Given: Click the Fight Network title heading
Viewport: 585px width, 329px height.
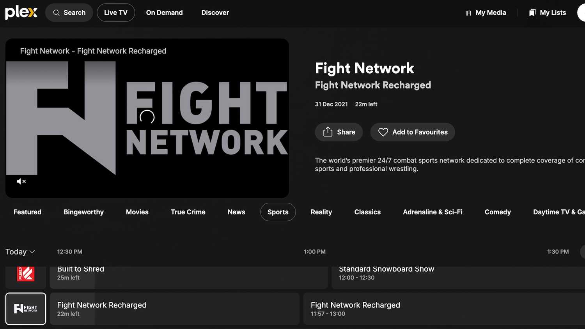Looking at the screenshot, I should tap(365, 68).
